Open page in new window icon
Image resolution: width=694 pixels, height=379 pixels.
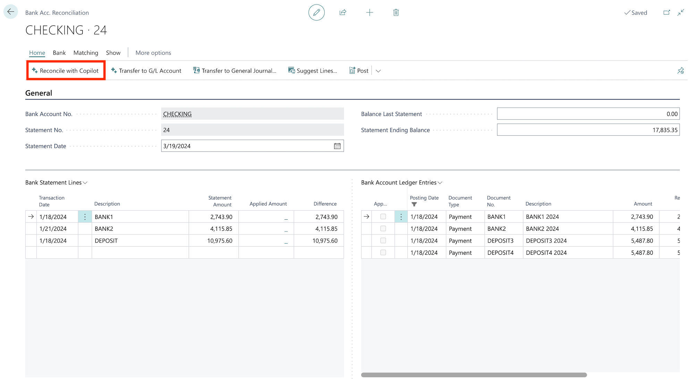[667, 12]
